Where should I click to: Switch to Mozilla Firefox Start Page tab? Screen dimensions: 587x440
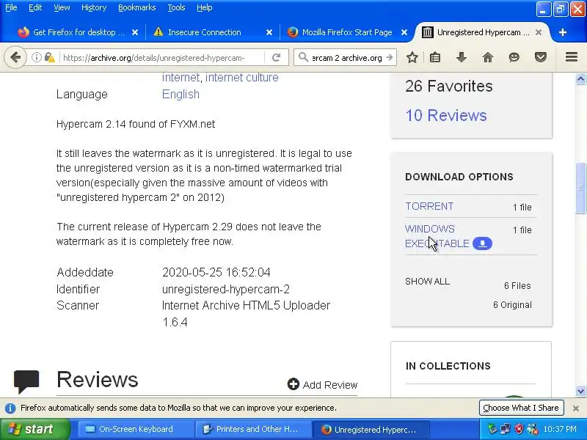click(346, 32)
